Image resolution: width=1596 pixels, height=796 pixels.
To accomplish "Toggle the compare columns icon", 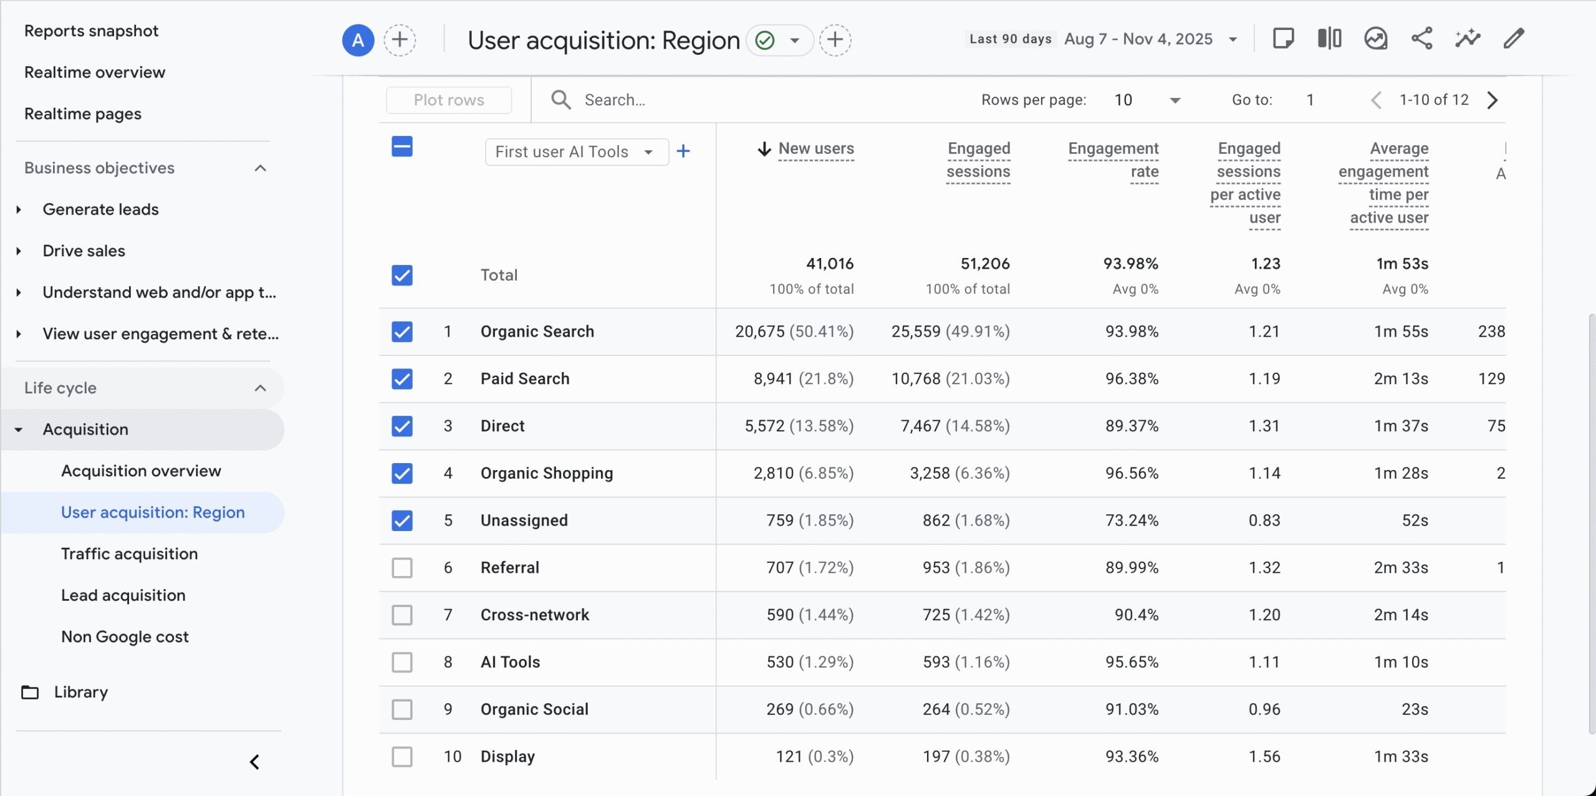I will 1329,39.
